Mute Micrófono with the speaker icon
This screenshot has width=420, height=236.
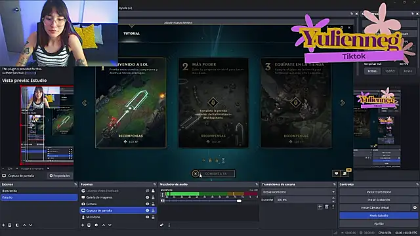[162, 201]
